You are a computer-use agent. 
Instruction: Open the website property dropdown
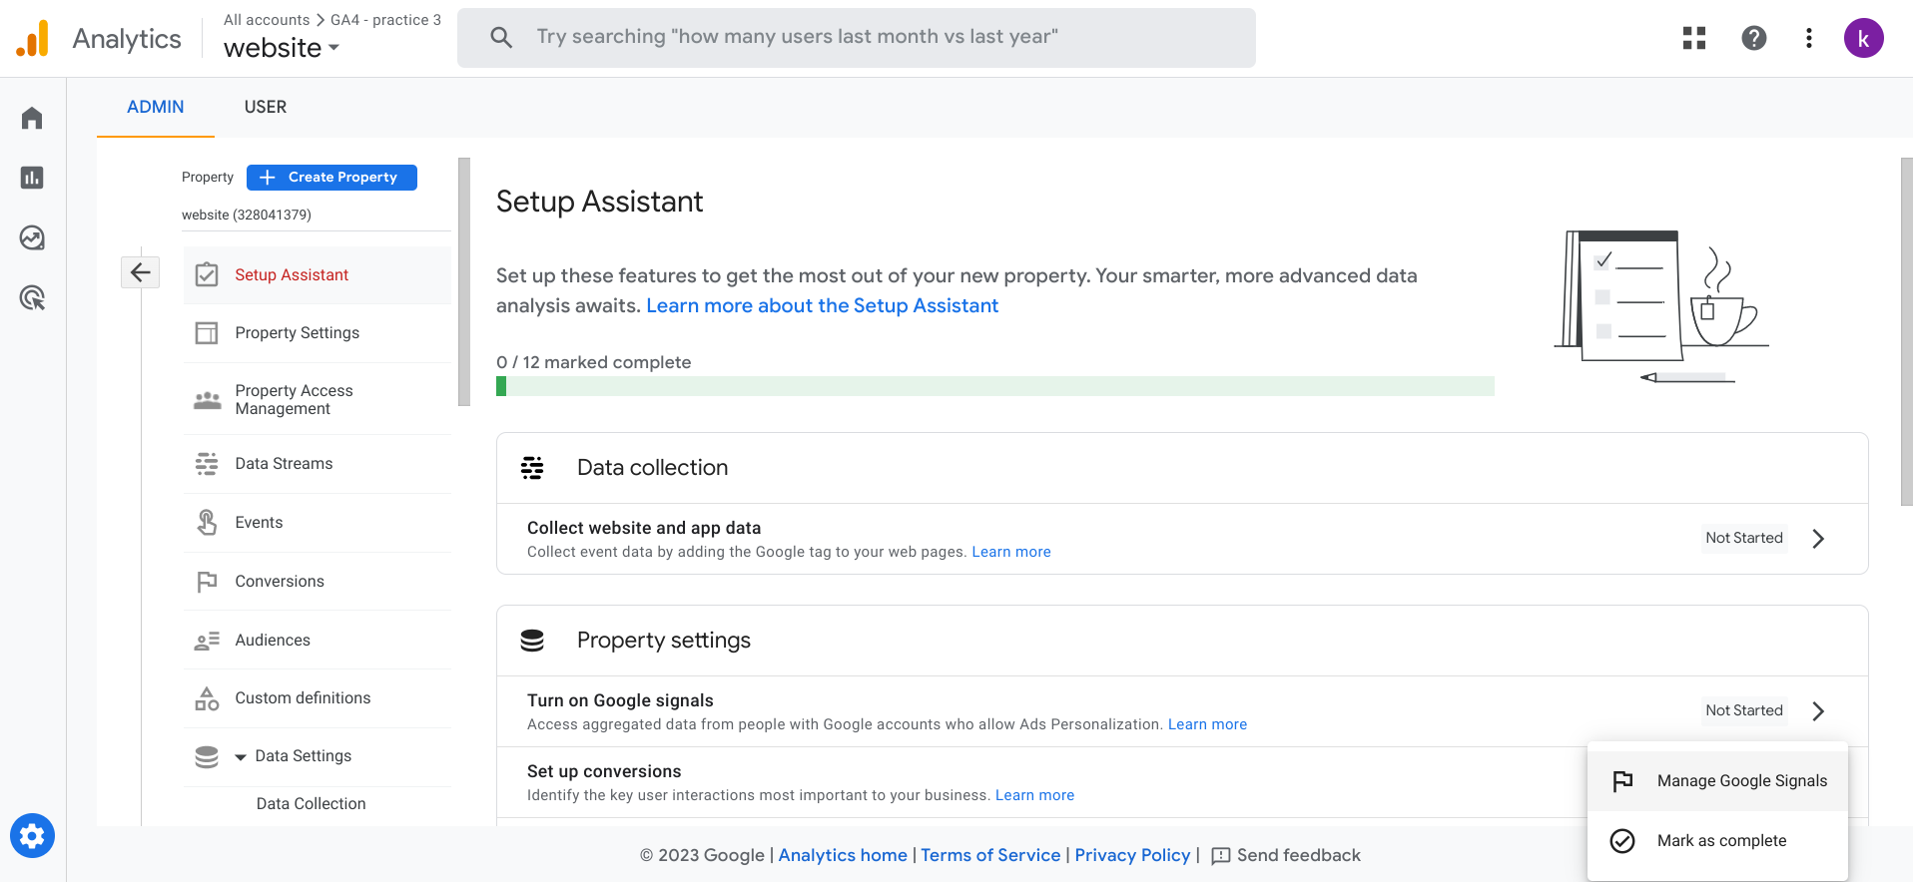pyautogui.click(x=282, y=48)
